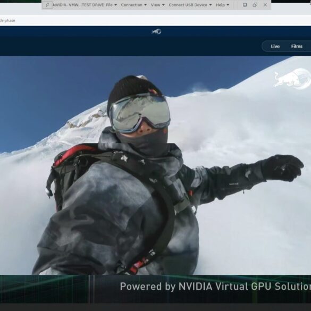Expand the File dropdown arrow
The height and width of the screenshot is (311, 311).
(116, 5)
